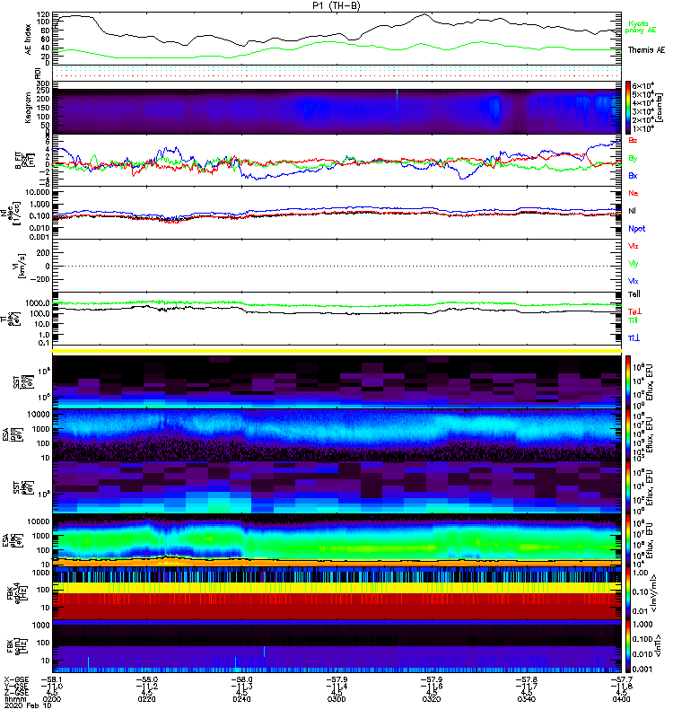Image resolution: width=673 pixels, height=718 pixels.
Task: Click the 0240 time axis label
Action: coord(241,699)
